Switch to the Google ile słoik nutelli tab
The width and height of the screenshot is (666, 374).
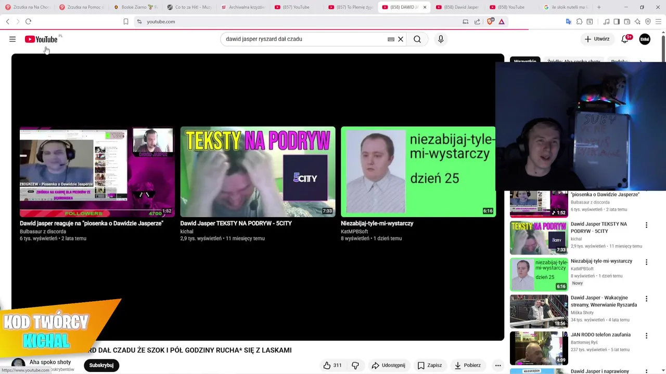point(566,7)
